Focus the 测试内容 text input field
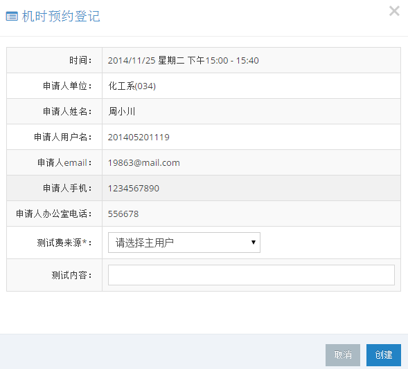Image resolution: width=408 pixels, height=369 pixels. tap(251, 275)
